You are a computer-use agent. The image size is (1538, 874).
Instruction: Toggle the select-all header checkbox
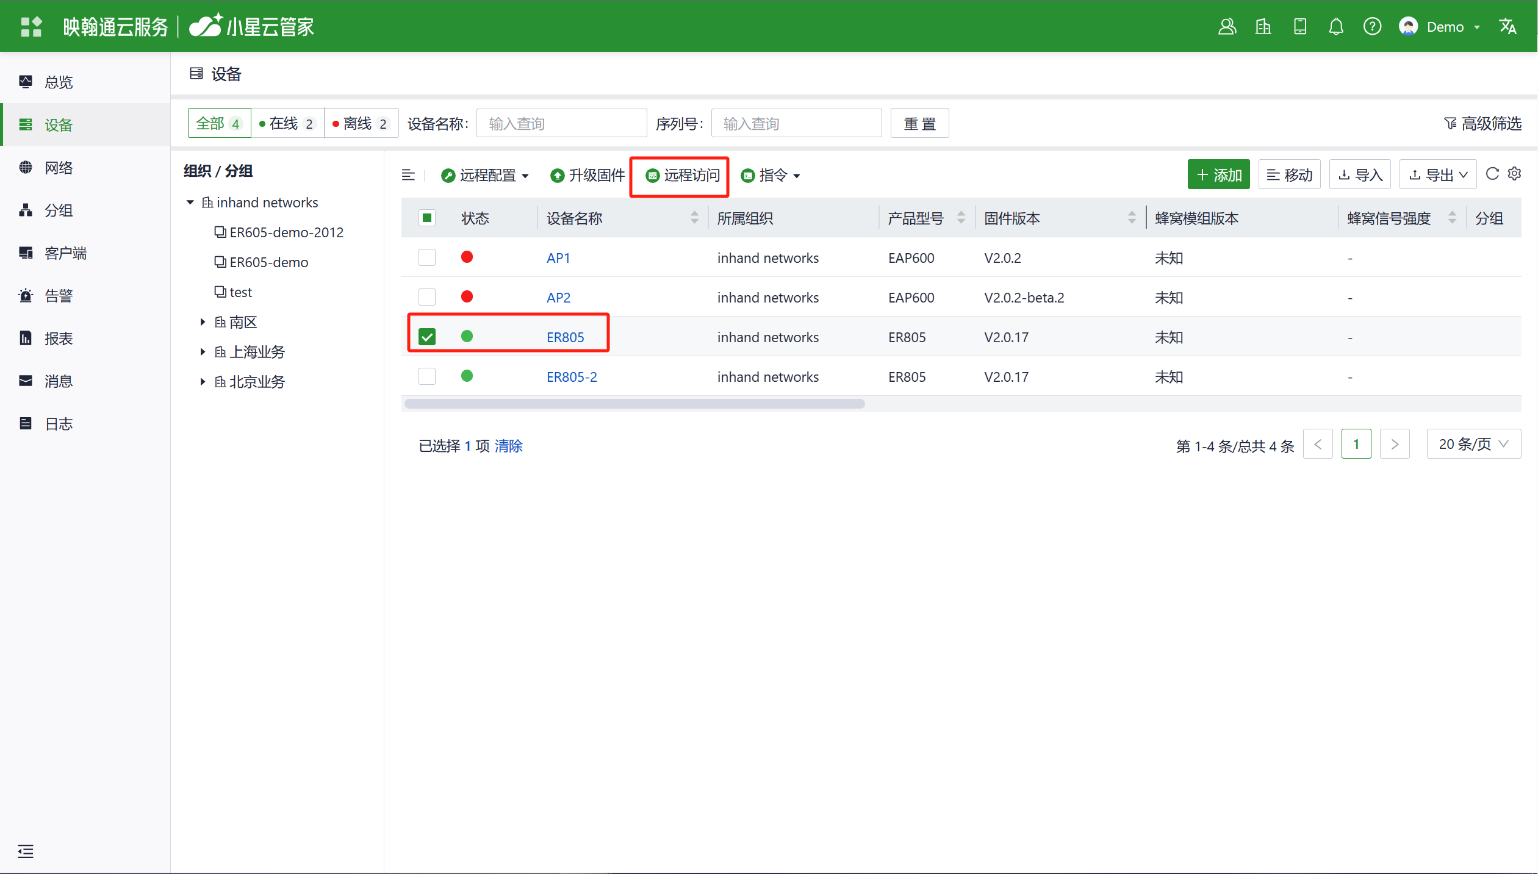[x=427, y=218]
